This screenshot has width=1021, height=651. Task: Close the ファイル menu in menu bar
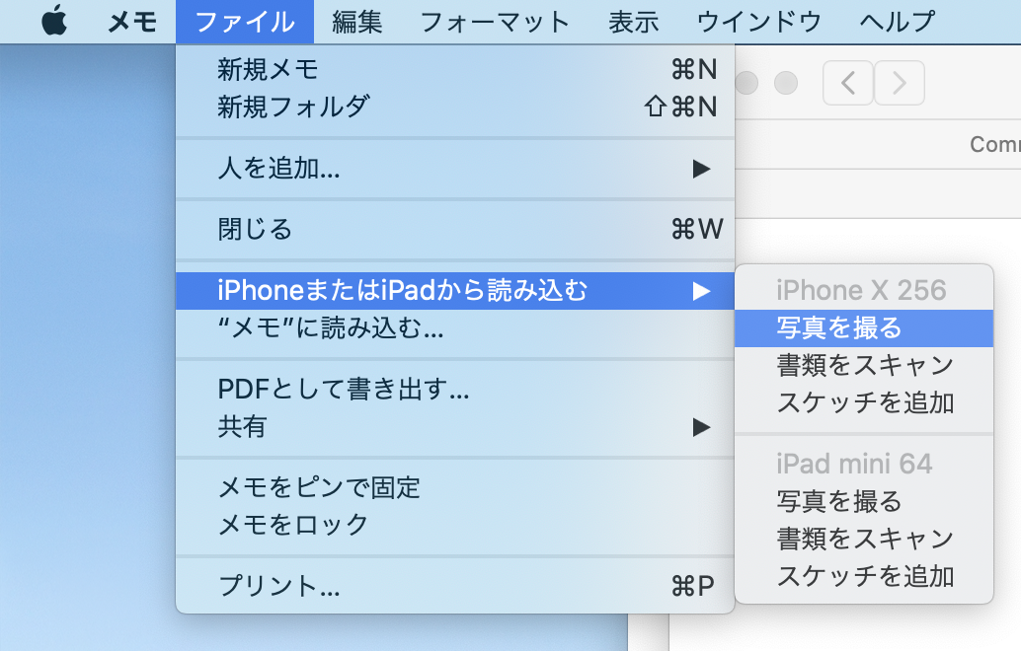(245, 22)
